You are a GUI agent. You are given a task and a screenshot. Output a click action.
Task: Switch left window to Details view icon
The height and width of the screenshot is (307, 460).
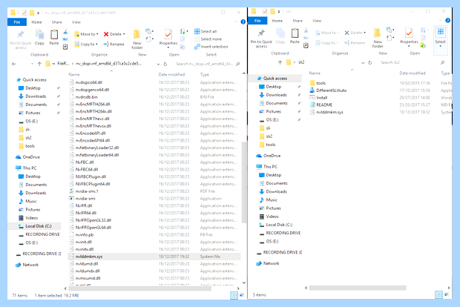pyautogui.click(x=234, y=295)
